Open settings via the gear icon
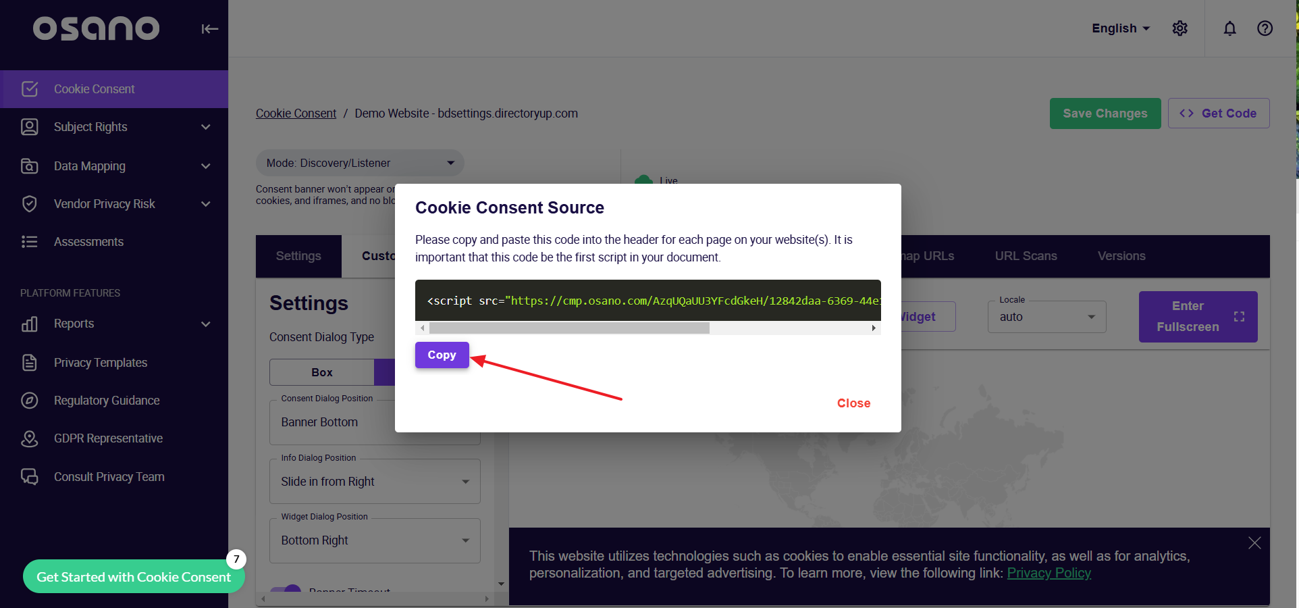Image resolution: width=1299 pixels, height=608 pixels. point(1180,28)
